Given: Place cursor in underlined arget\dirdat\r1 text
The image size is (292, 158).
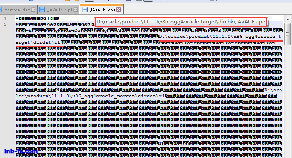Looking at the screenshot, I should pyautogui.click(x=38, y=42).
